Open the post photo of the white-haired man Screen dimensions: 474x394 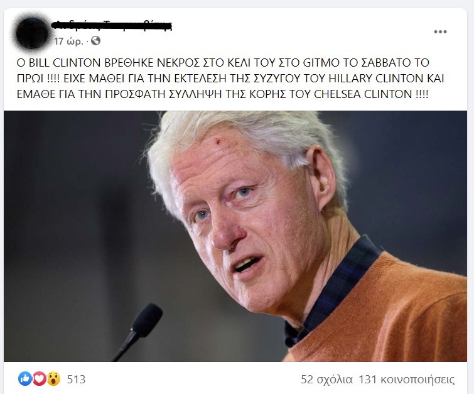235,236
